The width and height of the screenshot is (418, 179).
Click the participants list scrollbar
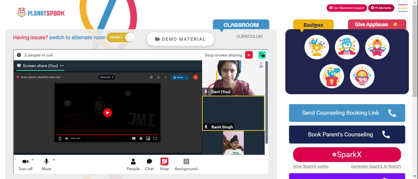267,102
